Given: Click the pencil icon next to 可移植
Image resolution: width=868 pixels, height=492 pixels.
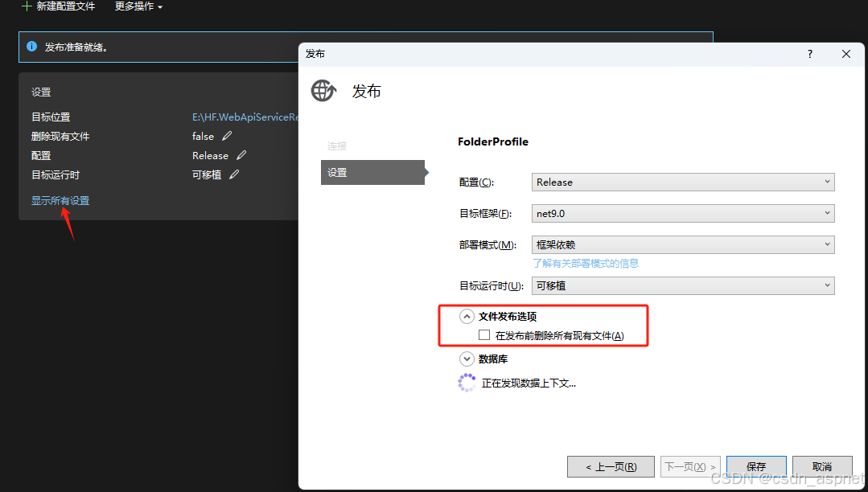Looking at the screenshot, I should coord(234,174).
